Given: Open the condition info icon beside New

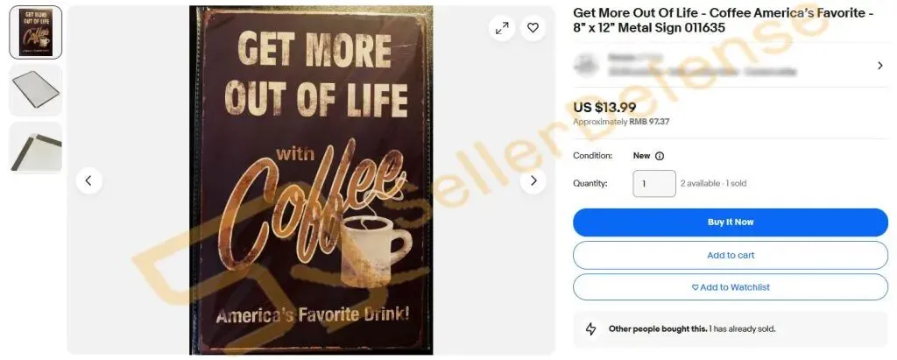Looking at the screenshot, I should [659, 156].
